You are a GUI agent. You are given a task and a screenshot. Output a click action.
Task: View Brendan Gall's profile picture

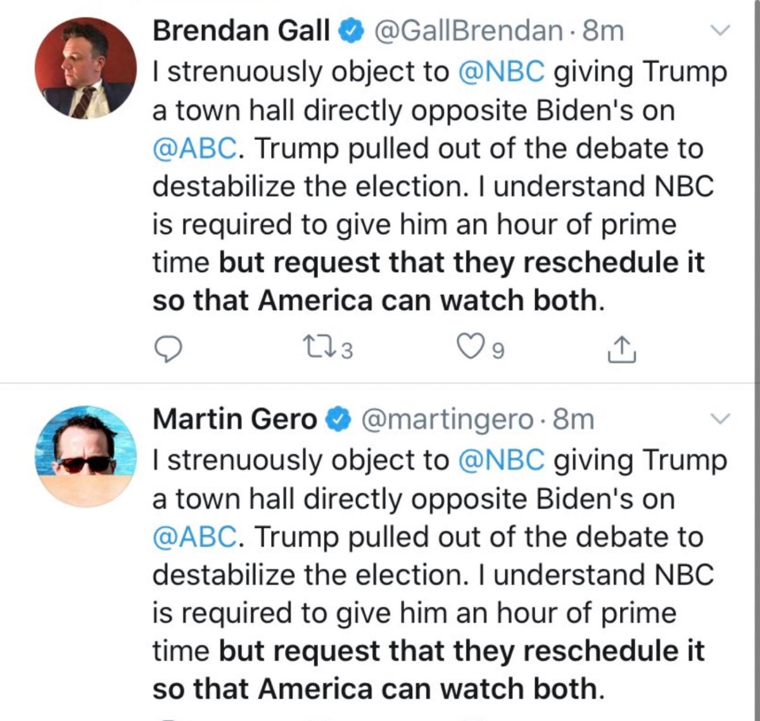click(x=85, y=68)
